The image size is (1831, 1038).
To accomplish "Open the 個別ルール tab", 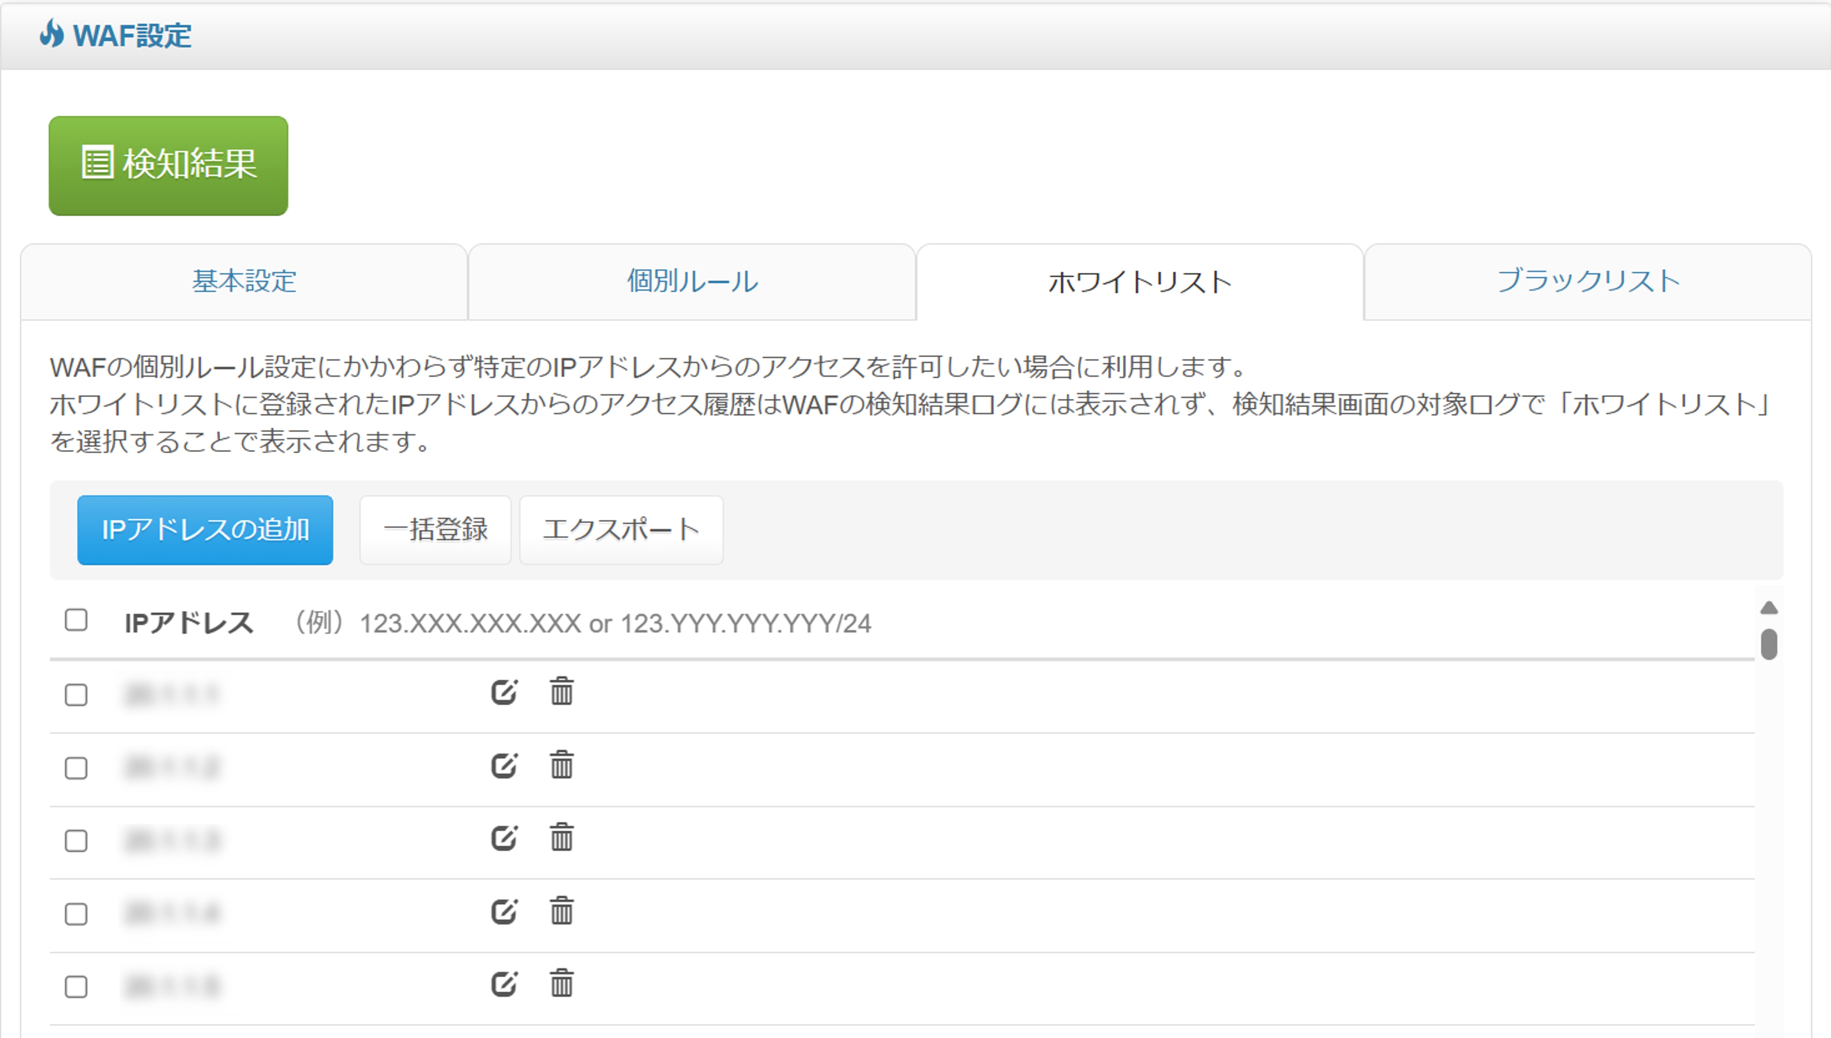I will 691,281.
